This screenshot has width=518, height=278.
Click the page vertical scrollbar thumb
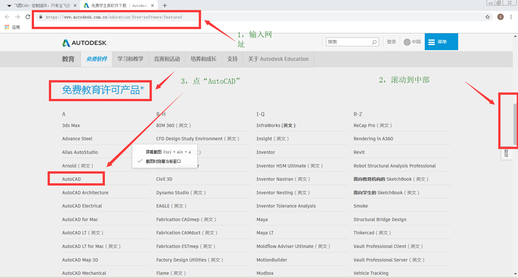(x=515, y=124)
